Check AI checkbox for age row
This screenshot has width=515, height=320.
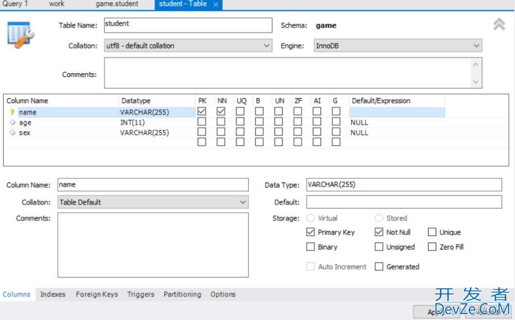click(317, 122)
